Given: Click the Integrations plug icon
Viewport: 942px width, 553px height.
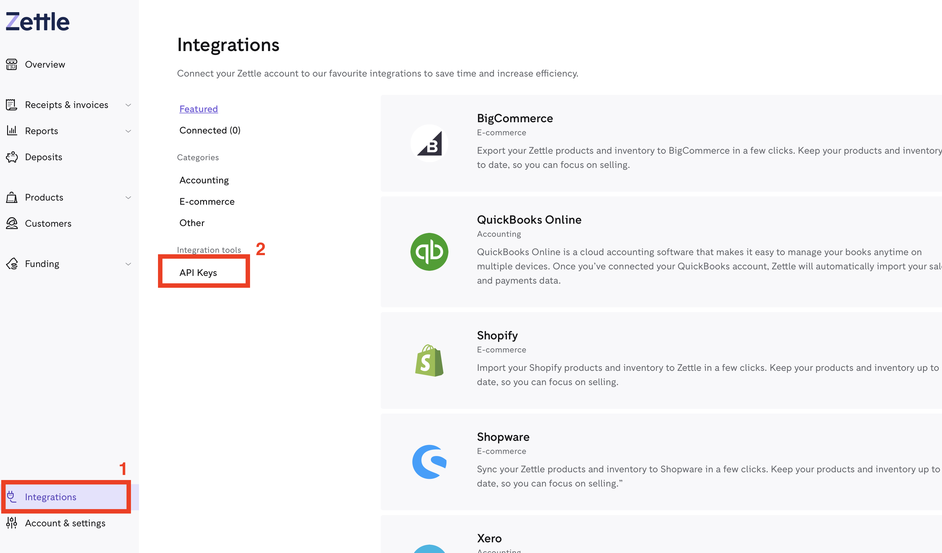Looking at the screenshot, I should coord(12,497).
